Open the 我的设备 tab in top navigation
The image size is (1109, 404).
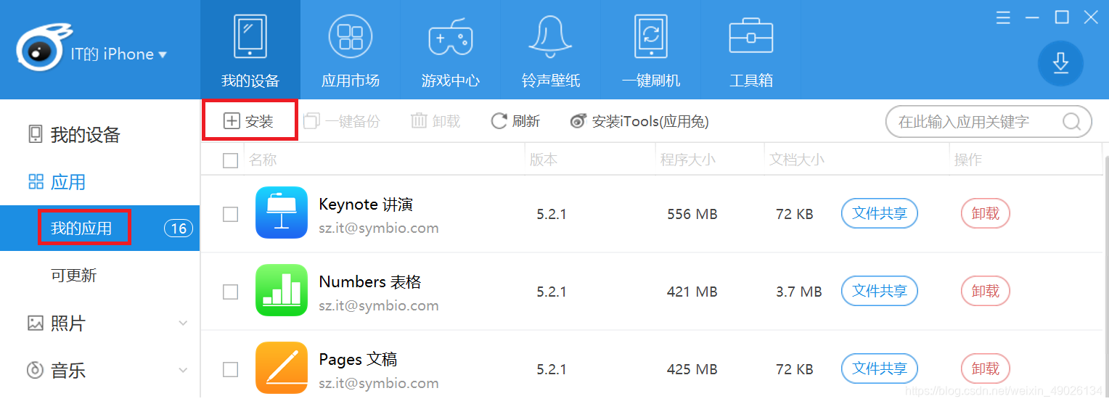click(250, 50)
